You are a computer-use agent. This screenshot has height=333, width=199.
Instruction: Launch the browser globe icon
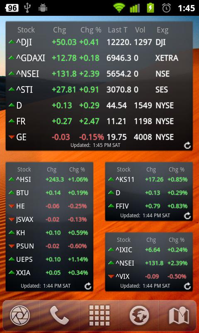pyautogui.click(x=139, y=316)
